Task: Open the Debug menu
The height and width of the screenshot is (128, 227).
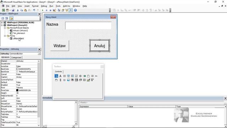Action: pyautogui.click(x=44, y=6)
